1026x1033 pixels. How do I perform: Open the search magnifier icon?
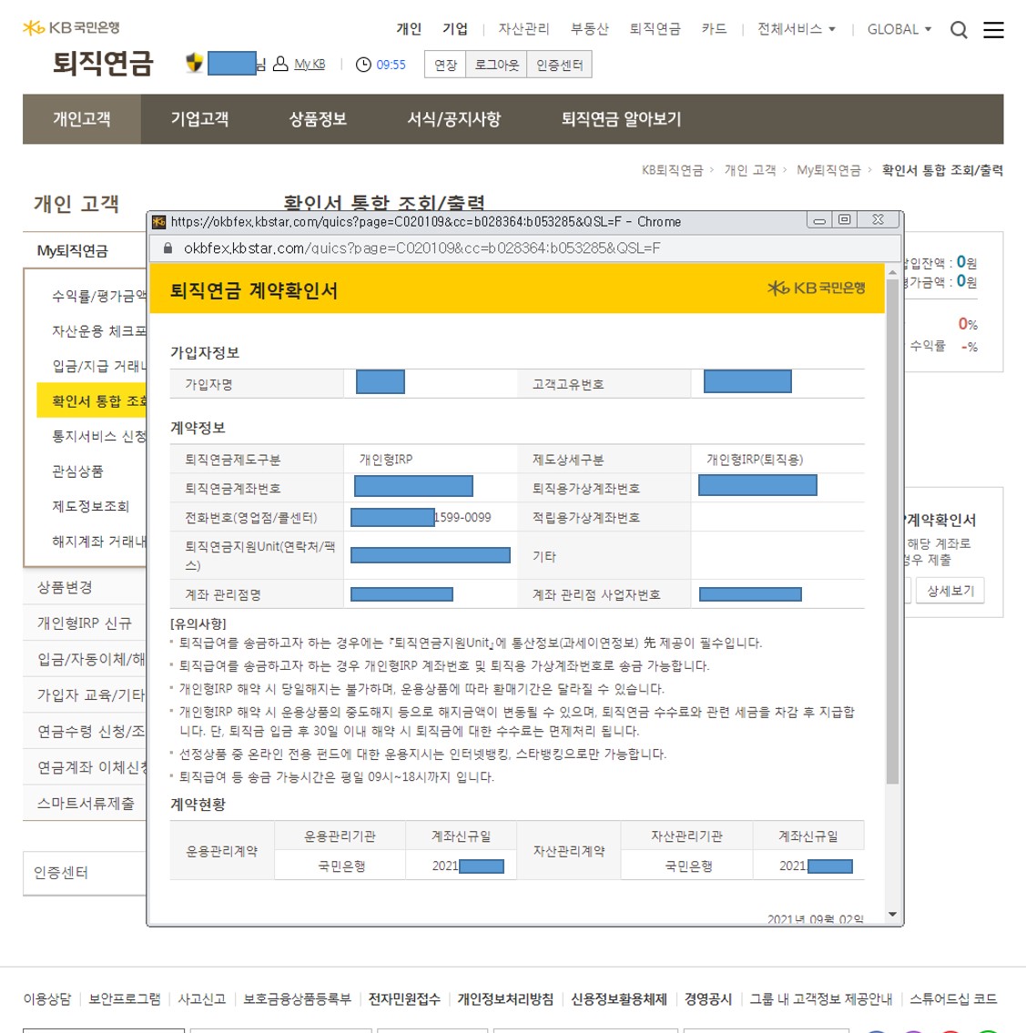[959, 30]
